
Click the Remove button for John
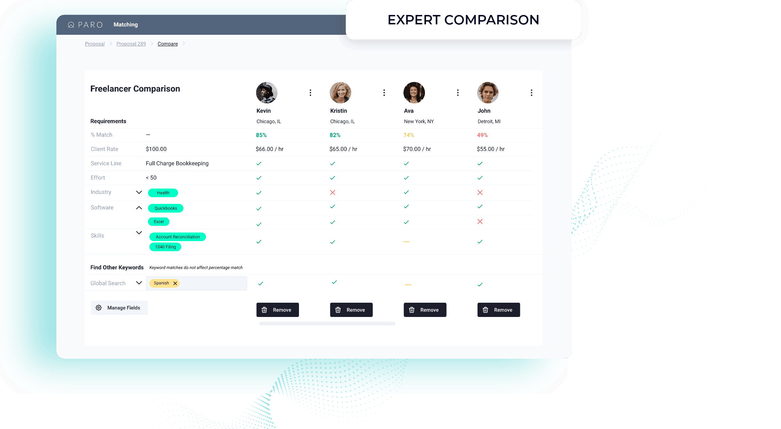point(498,310)
